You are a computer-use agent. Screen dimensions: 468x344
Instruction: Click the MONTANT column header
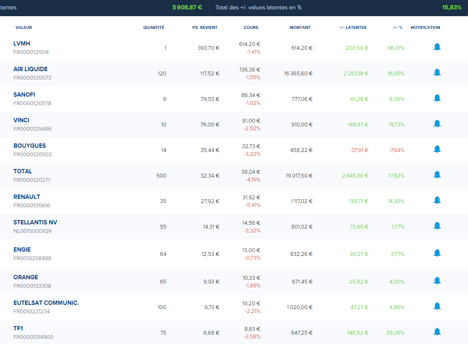pos(300,28)
